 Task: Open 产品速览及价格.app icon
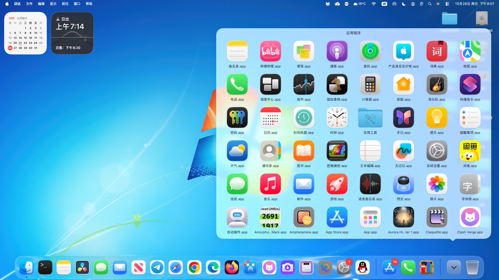tap(403, 51)
